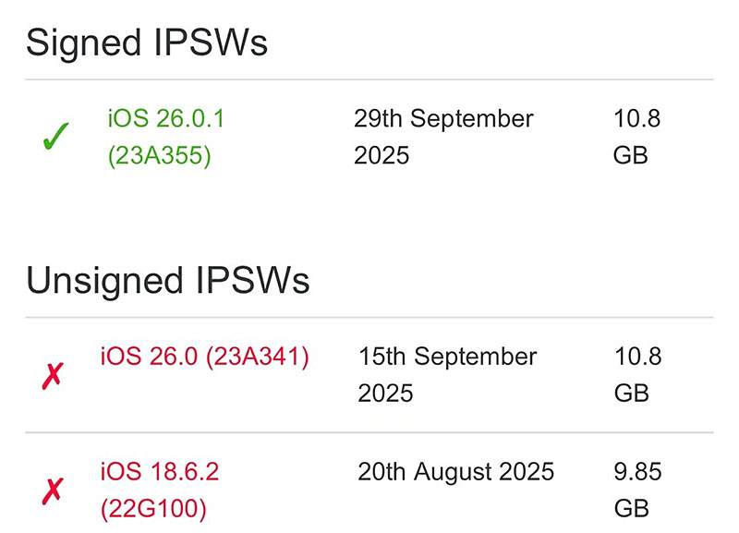This screenshot has width=739, height=533.
Task: Open the iOS 26.0 (23A341) link
Action: [x=203, y=357]
